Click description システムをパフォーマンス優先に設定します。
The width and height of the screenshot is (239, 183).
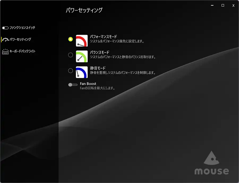click(117, 41)
